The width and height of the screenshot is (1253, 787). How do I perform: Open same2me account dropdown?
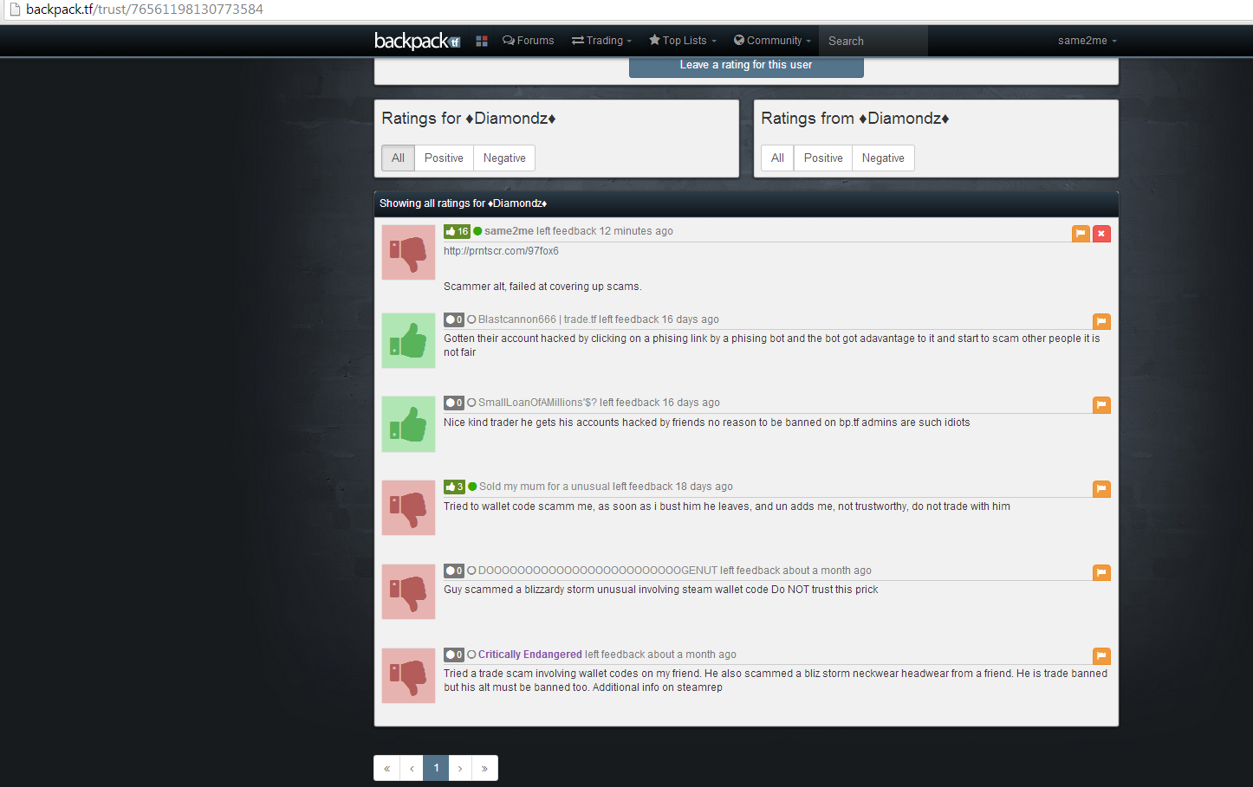1087,41
